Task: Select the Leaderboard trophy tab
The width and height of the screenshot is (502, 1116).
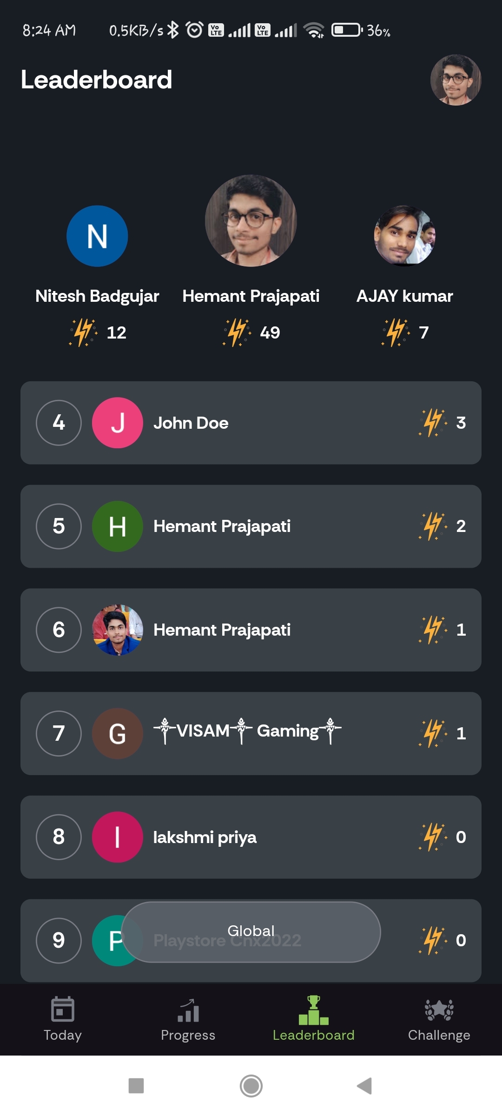Action: click(314, 1019)
